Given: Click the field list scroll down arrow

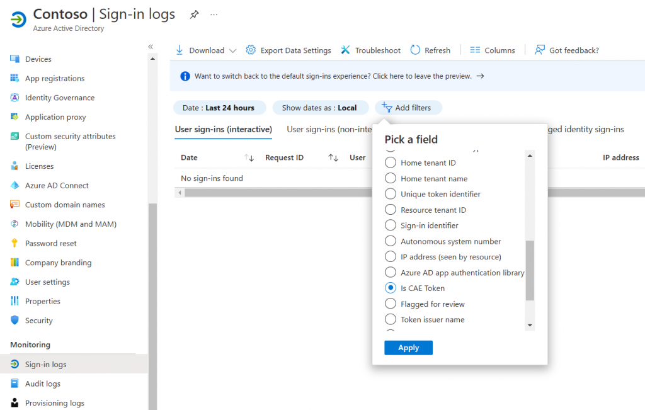Looking at the screenshot, I should pos(530,325).
